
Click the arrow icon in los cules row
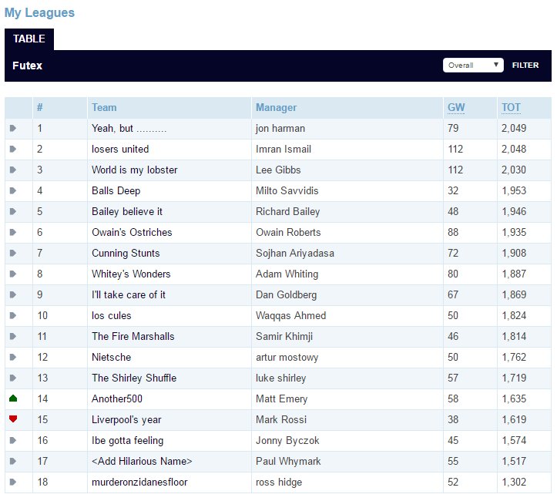pyautogui.click(x=13, y=315)
